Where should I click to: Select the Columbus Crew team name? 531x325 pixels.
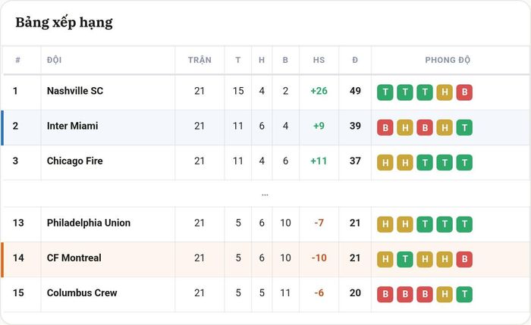coord(82,293)
